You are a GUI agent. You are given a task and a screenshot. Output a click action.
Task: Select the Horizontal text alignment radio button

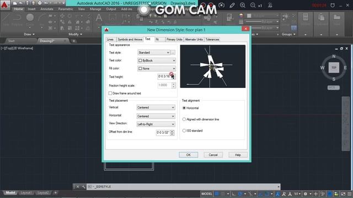184,108
